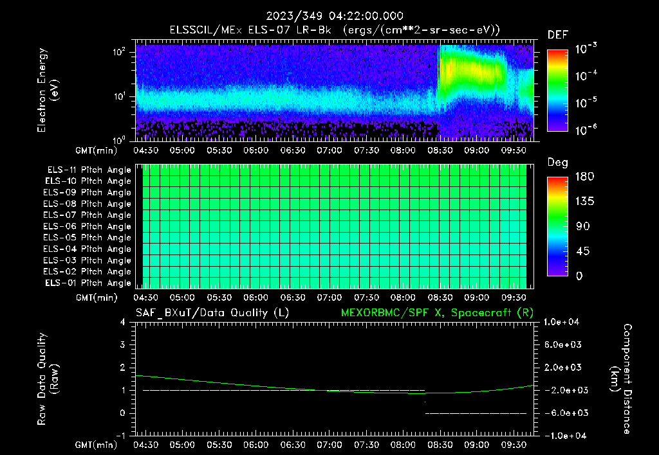
Task: Click the ELS-02 Pitch Angle row label
Action: (88, 272)
